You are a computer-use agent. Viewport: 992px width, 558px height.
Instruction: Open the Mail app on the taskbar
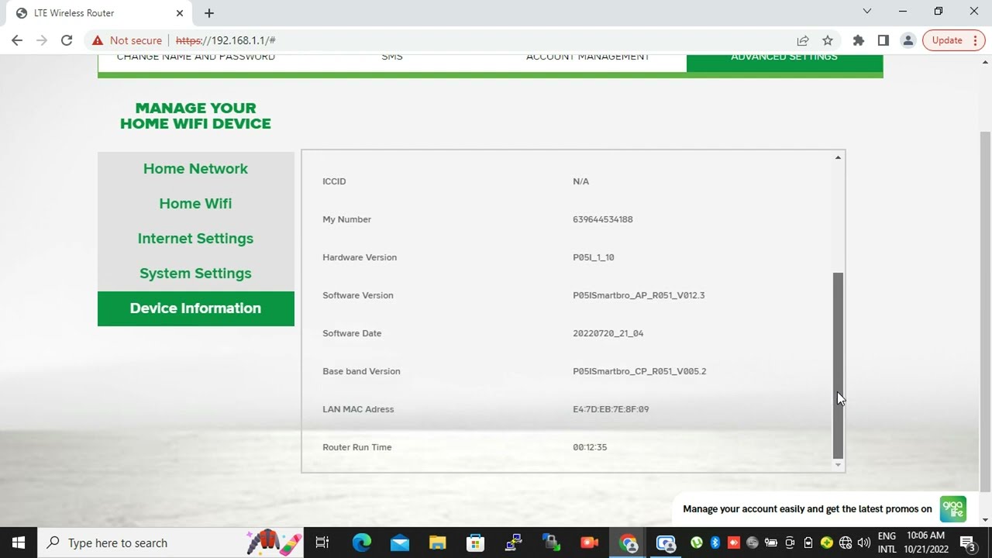(400, 542)
